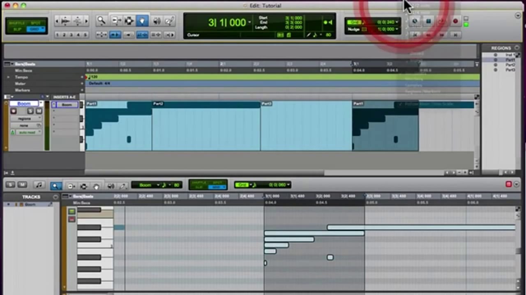Select the Grabber tool in MIDI Editor
The image size is (526, 295).
pyautogui.click(x=96, y=186)
